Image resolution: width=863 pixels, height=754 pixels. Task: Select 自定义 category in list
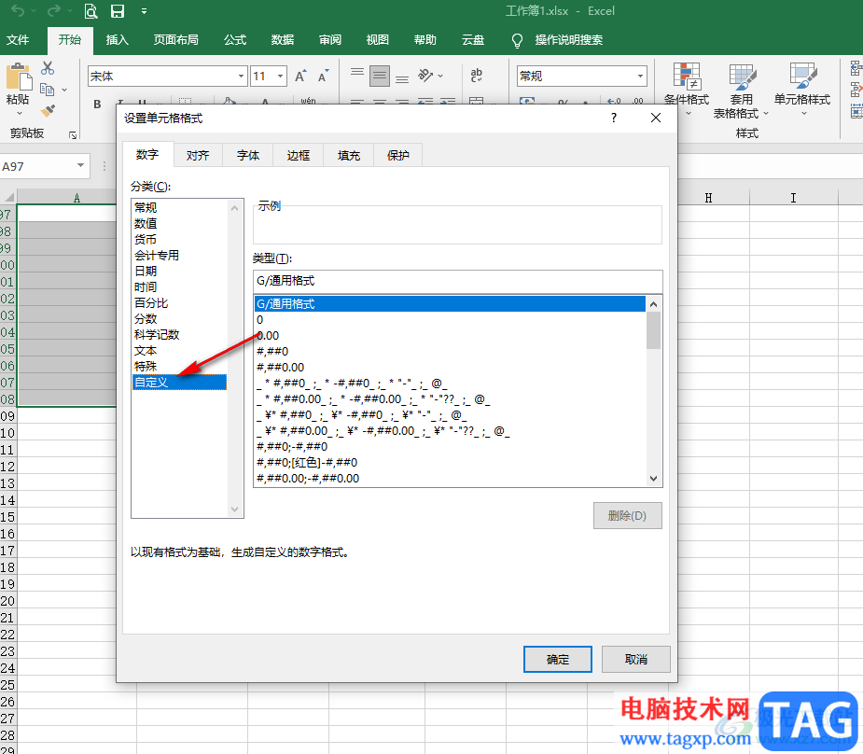pos(179,382)
